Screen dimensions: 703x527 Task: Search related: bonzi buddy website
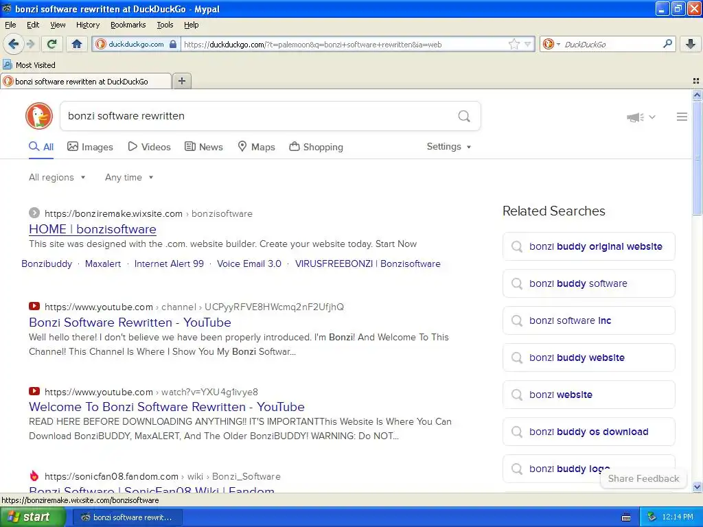pos(588,358)
